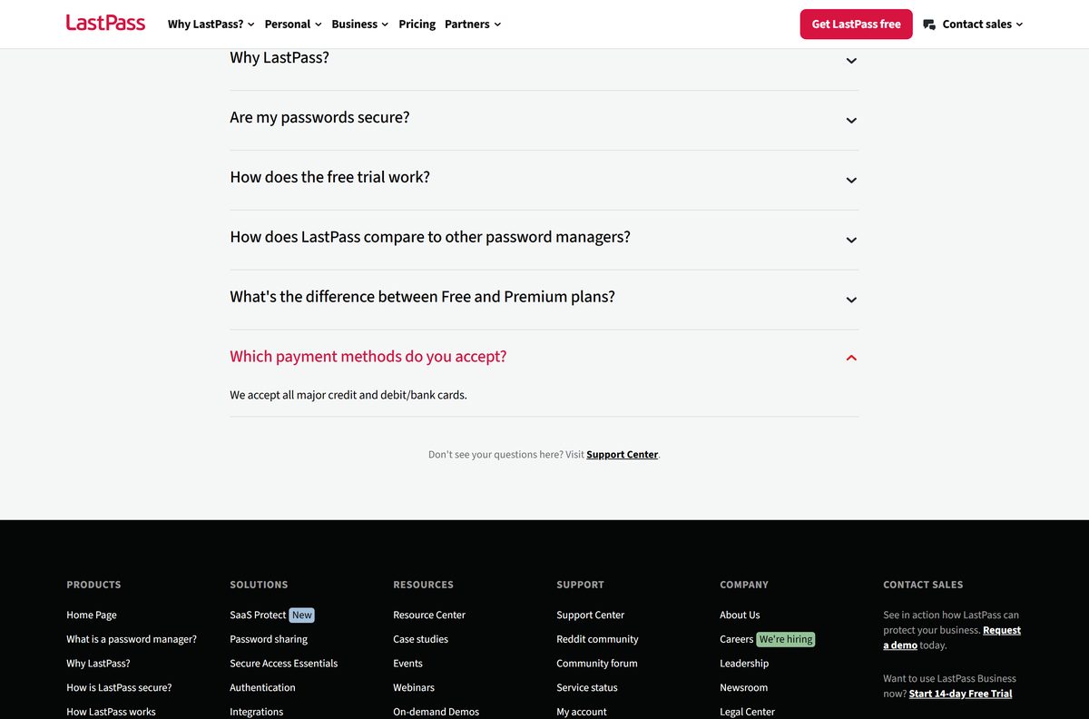Open 'What is a password manager?' footer link
1089x719 pixels.
coord(132,639)
